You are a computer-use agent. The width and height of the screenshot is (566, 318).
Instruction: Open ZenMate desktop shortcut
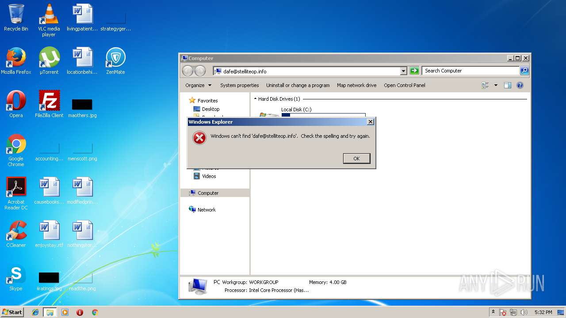point(115,61)
